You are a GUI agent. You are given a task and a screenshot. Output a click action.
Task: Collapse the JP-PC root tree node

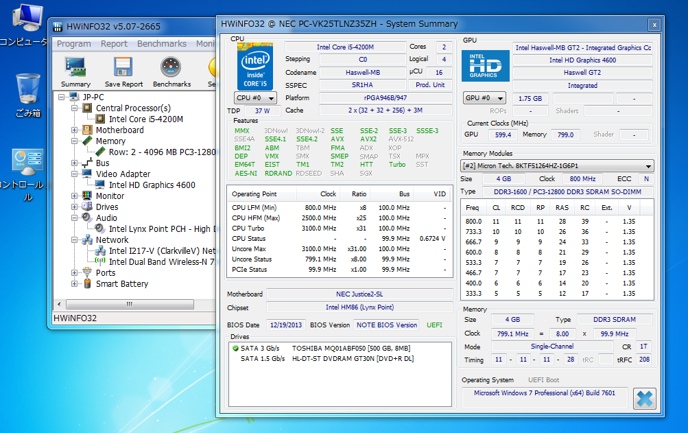(x=62, y=97)
